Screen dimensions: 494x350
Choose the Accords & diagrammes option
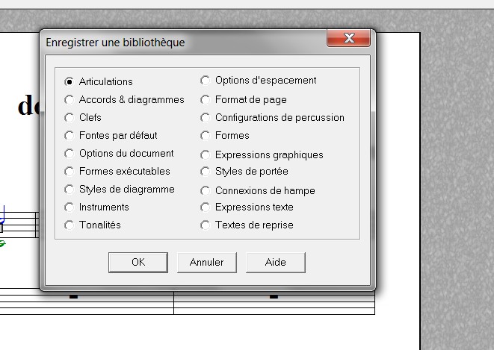coord(70,99)
